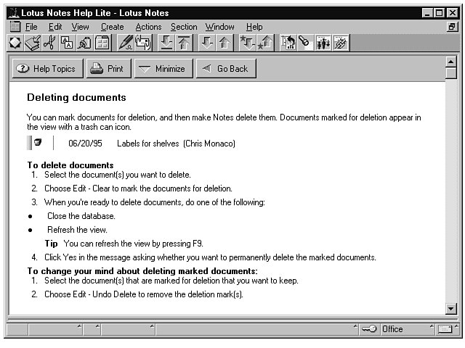Open the Create menu

112,27
